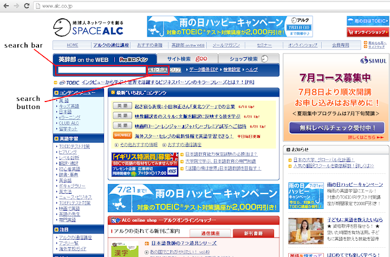Click 英語 tag beside 起き寄る表現 article
This screenshot has width=390, height=257.
coord(122,106)
